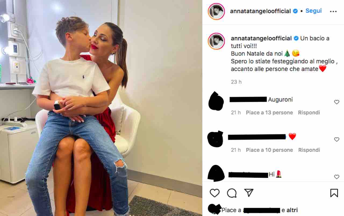This screenshot has width=344, height=216.
Task: Open annatatangeloofficial profile from header username
Action: point(260,11)
